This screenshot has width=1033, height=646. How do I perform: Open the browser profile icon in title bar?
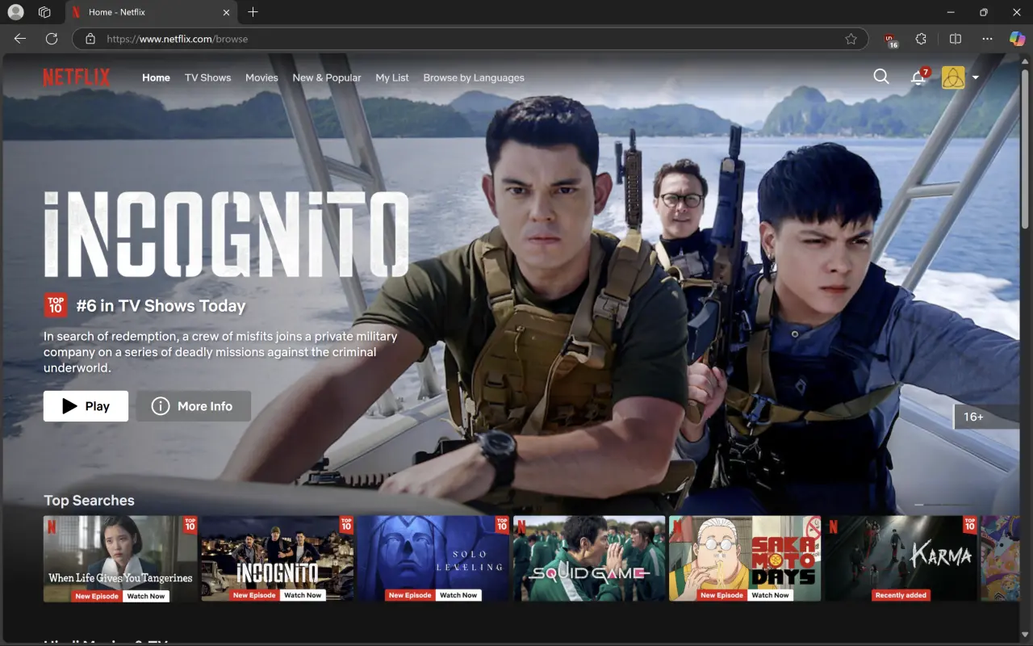pos(15,12)
